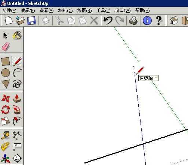The width and height of the screenshot is (188, 165).
Task: Open the 工具(T) menu
Action: (103, 10)
